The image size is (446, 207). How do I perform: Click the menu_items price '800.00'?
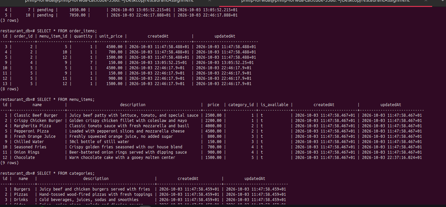pyautogui.click(x=214, y=136)
